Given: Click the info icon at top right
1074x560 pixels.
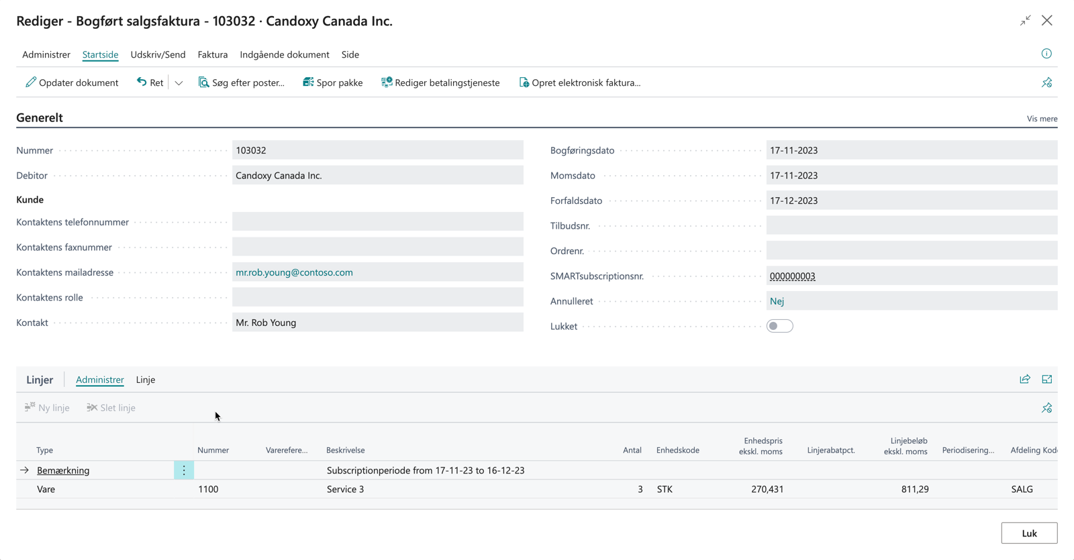Looking at the screenshot, I should click(x=1046, y=54).
